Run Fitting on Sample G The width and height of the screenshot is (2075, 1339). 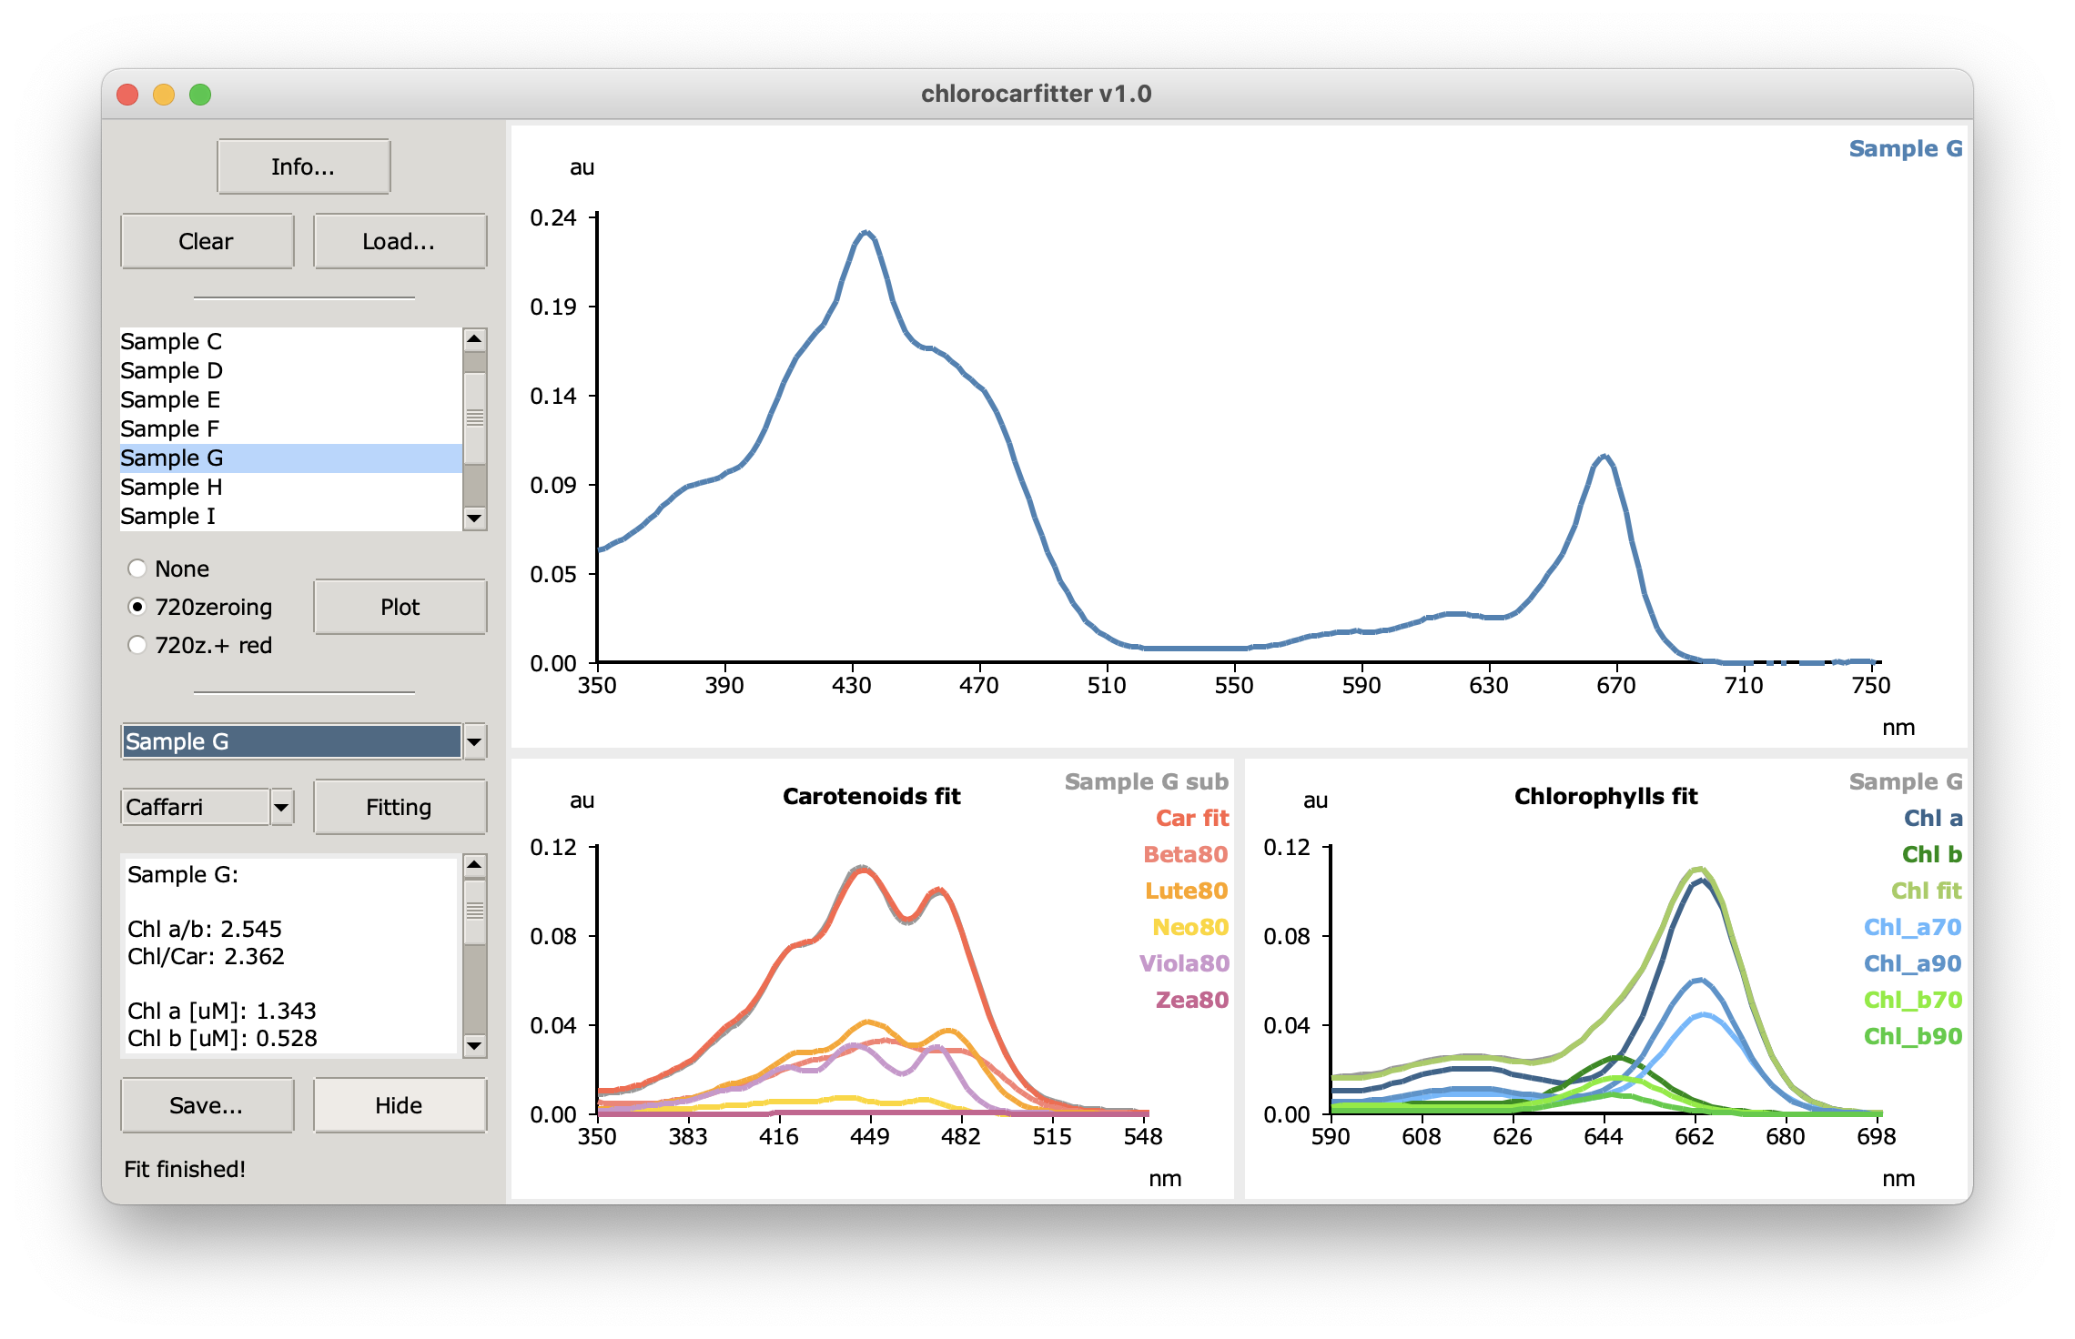(399, 806)
